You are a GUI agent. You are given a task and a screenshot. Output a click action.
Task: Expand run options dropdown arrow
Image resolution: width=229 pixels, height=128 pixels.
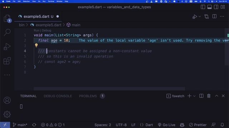click(x=200, y=16)
